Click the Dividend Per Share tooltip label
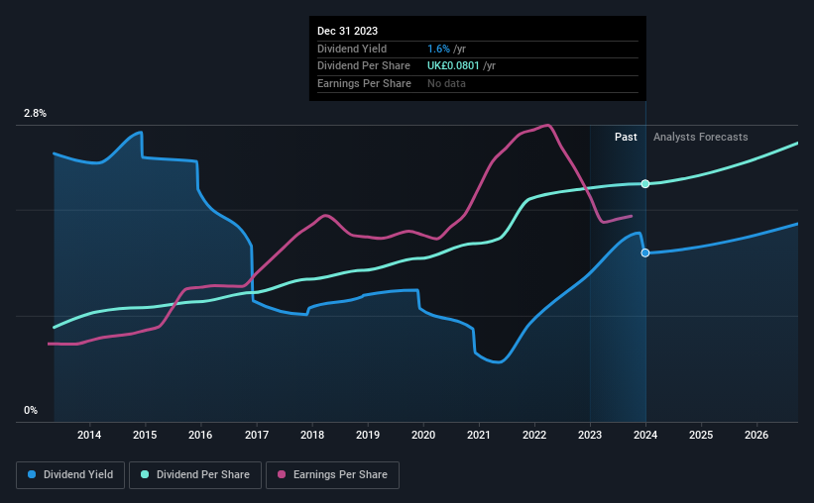The image size is (814, 503). pos(364,66)
